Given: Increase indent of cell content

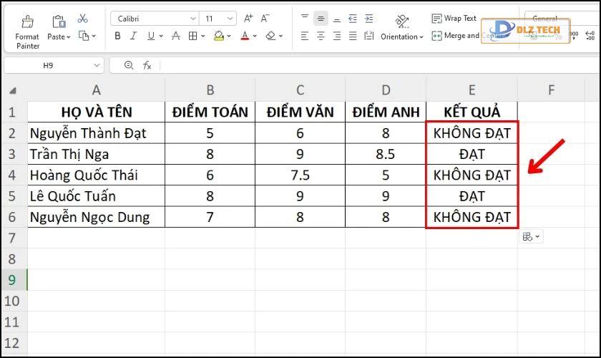Looking at the screenshot, I should click(x=368, y=19).
